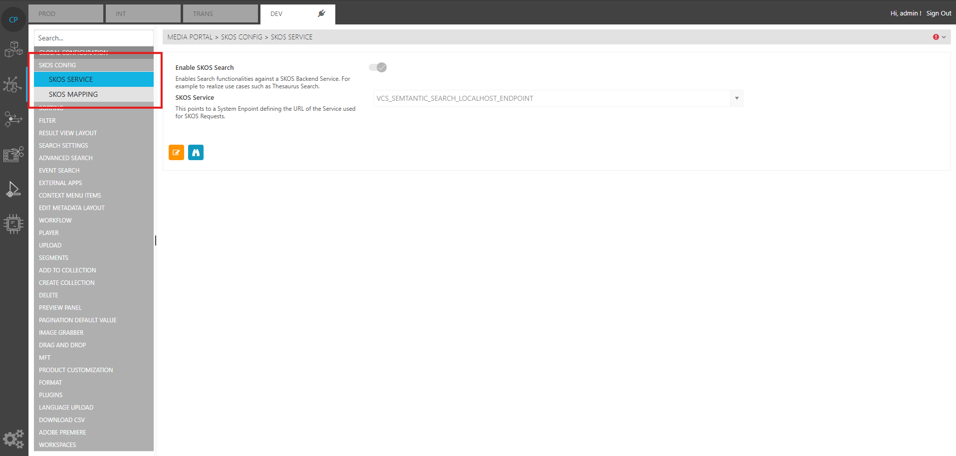Click the red alert icon in breadcrumb bar
Image resolution: width=956 pixels, height=456 pixels.
936,37
